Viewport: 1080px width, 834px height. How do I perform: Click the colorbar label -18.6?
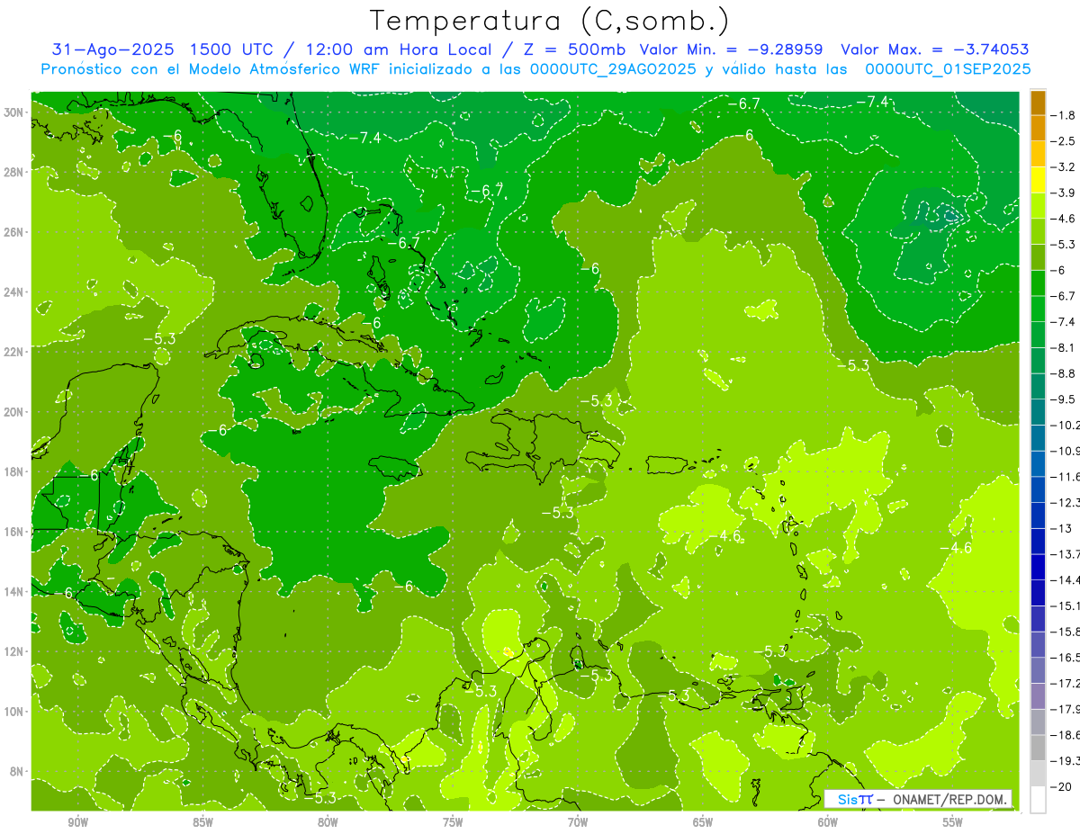(1065, 735)
